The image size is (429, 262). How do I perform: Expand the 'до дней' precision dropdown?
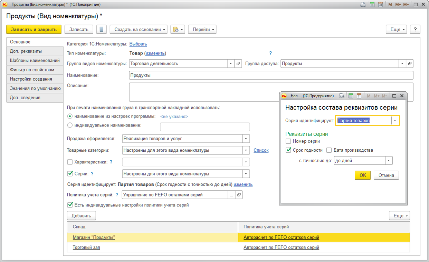point(389,161)
